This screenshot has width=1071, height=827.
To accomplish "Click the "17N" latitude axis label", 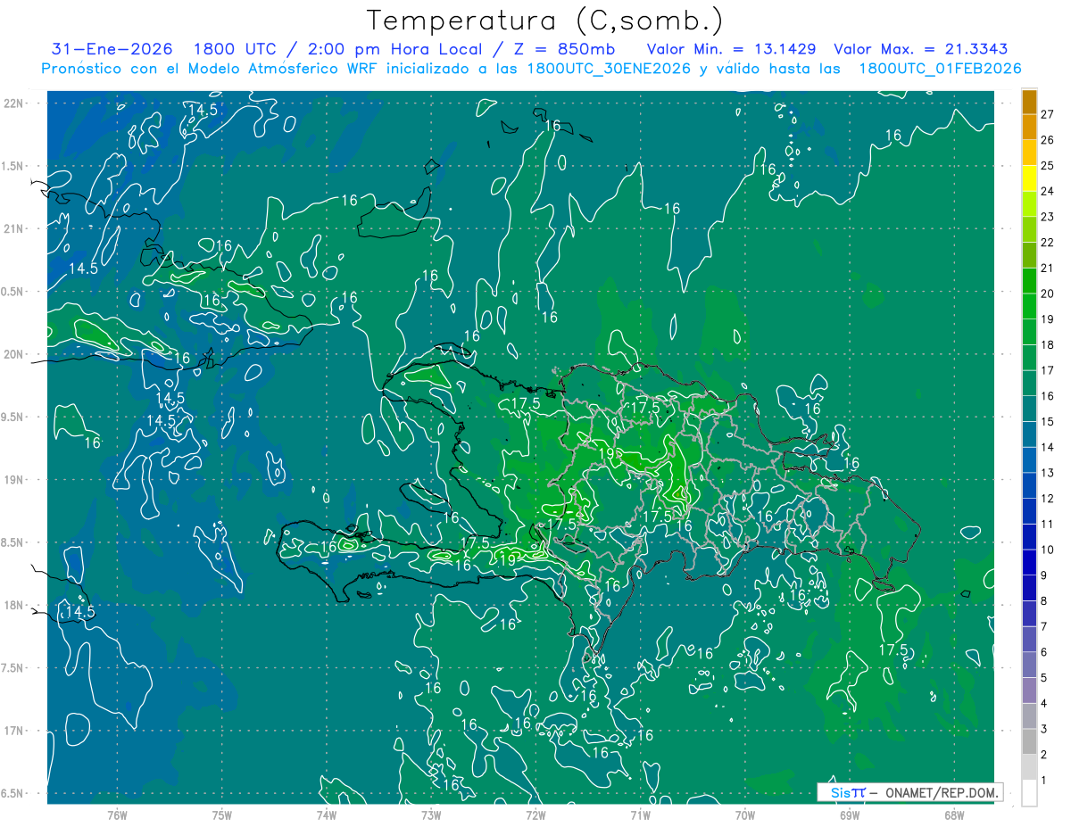I will pos(15,731).
